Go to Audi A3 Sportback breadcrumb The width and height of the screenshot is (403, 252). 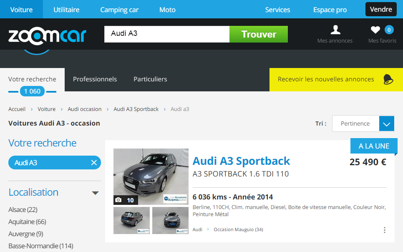click(136, 109)
